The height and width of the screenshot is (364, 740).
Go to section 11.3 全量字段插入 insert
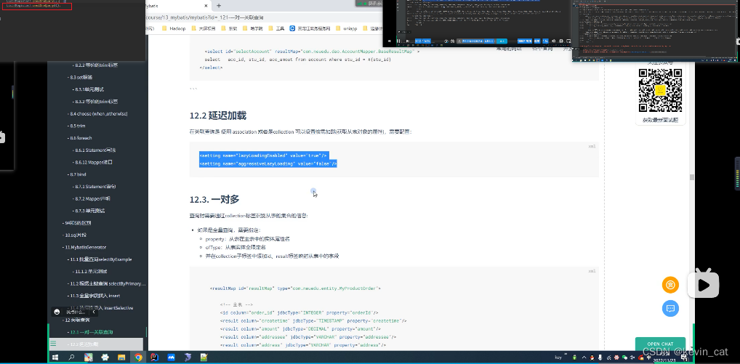[94, 296]
